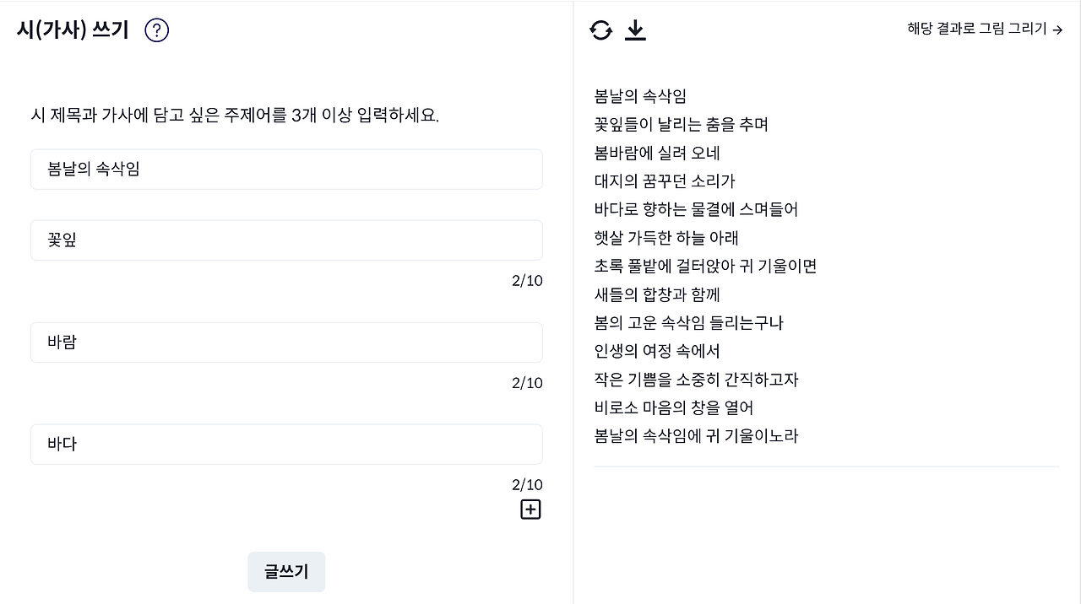
Task: Click the download poem result icon
Action: pyautogui.click(x=635, y=30)
